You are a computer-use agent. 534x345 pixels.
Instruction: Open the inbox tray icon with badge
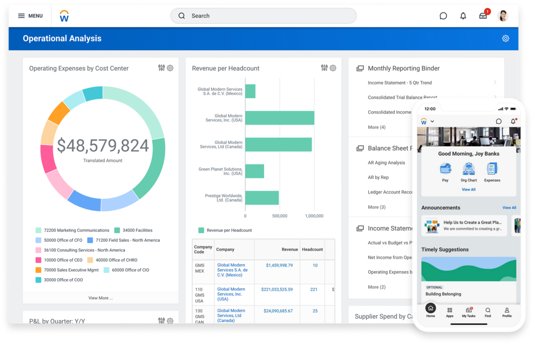pyautogui.click(x=483, y=16)
